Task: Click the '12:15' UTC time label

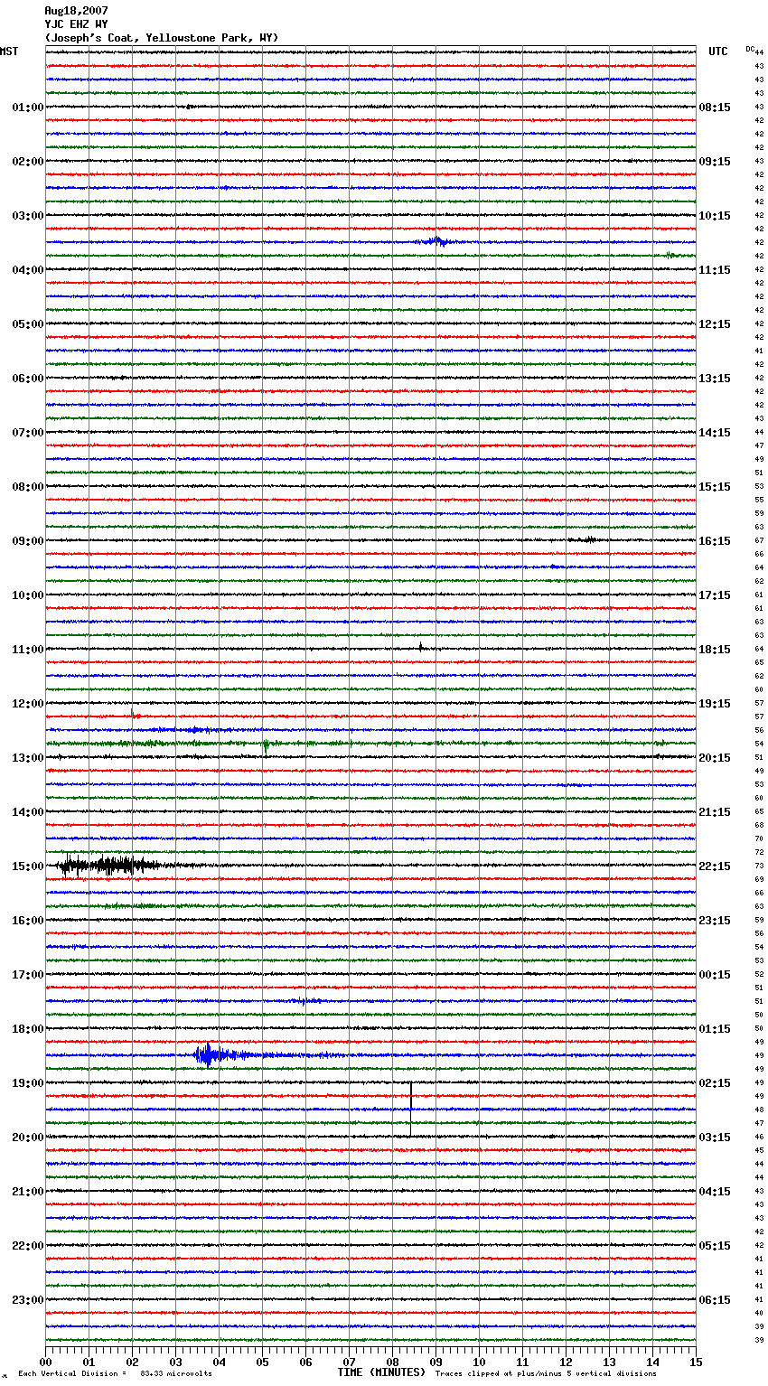Action: click(715, 324)
